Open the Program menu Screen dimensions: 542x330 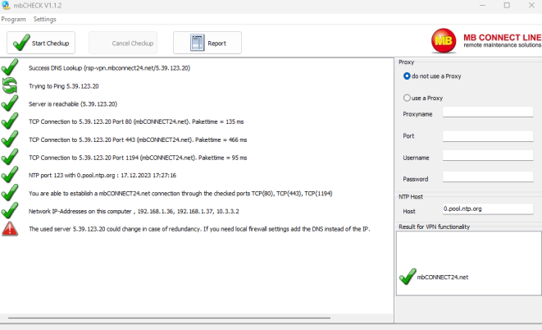click(13, 20)
